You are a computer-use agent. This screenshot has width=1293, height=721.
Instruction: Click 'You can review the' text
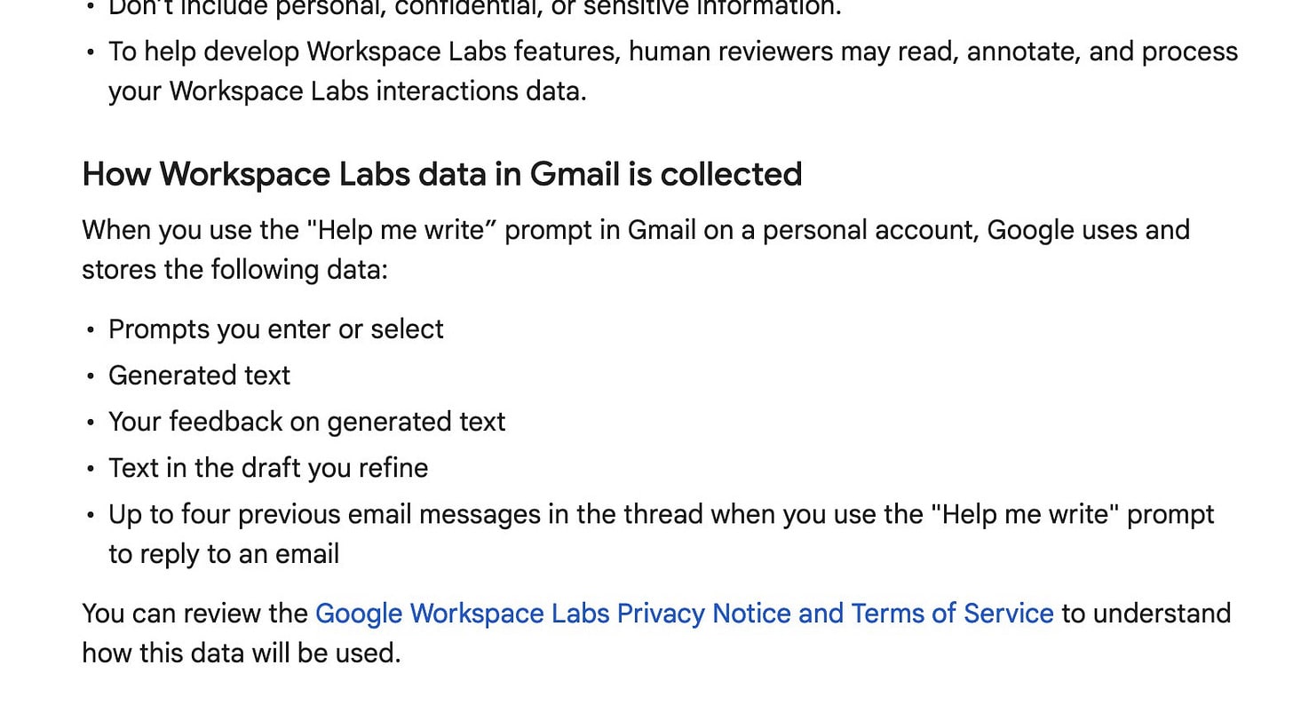click(x=195, y=614)
